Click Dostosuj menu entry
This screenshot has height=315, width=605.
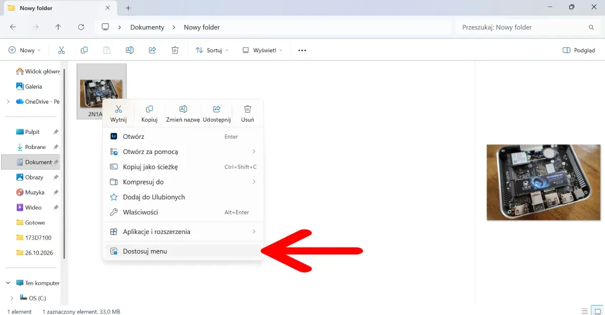(183, 251)
